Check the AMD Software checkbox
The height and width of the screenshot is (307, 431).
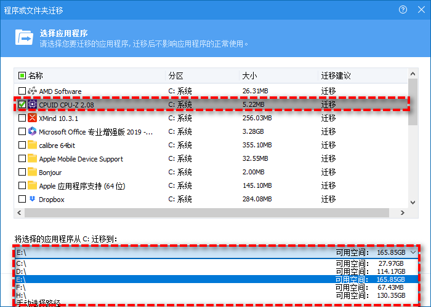click(22, 91)
